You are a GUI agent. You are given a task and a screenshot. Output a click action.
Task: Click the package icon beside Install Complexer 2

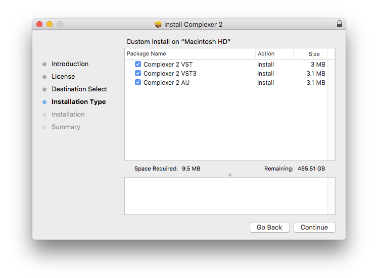tap(158, 24)
